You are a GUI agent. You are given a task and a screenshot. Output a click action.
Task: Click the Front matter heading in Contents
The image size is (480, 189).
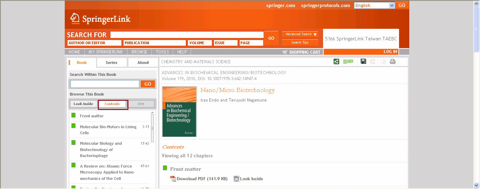click(x=185, y=169)
